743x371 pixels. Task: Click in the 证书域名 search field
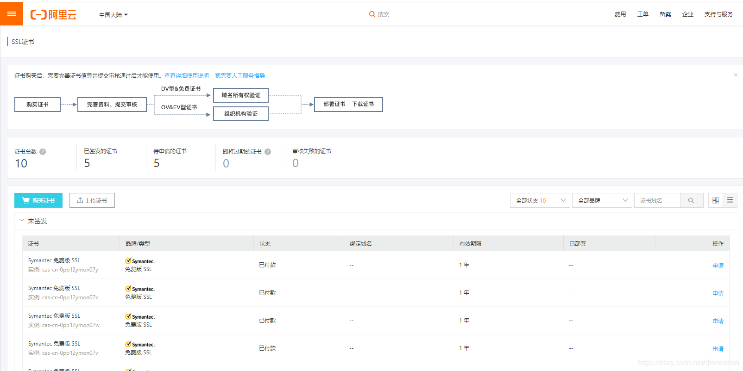[657, 200]
